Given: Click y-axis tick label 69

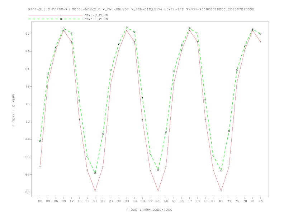Looking at the screenshot, I should (28, 139).
